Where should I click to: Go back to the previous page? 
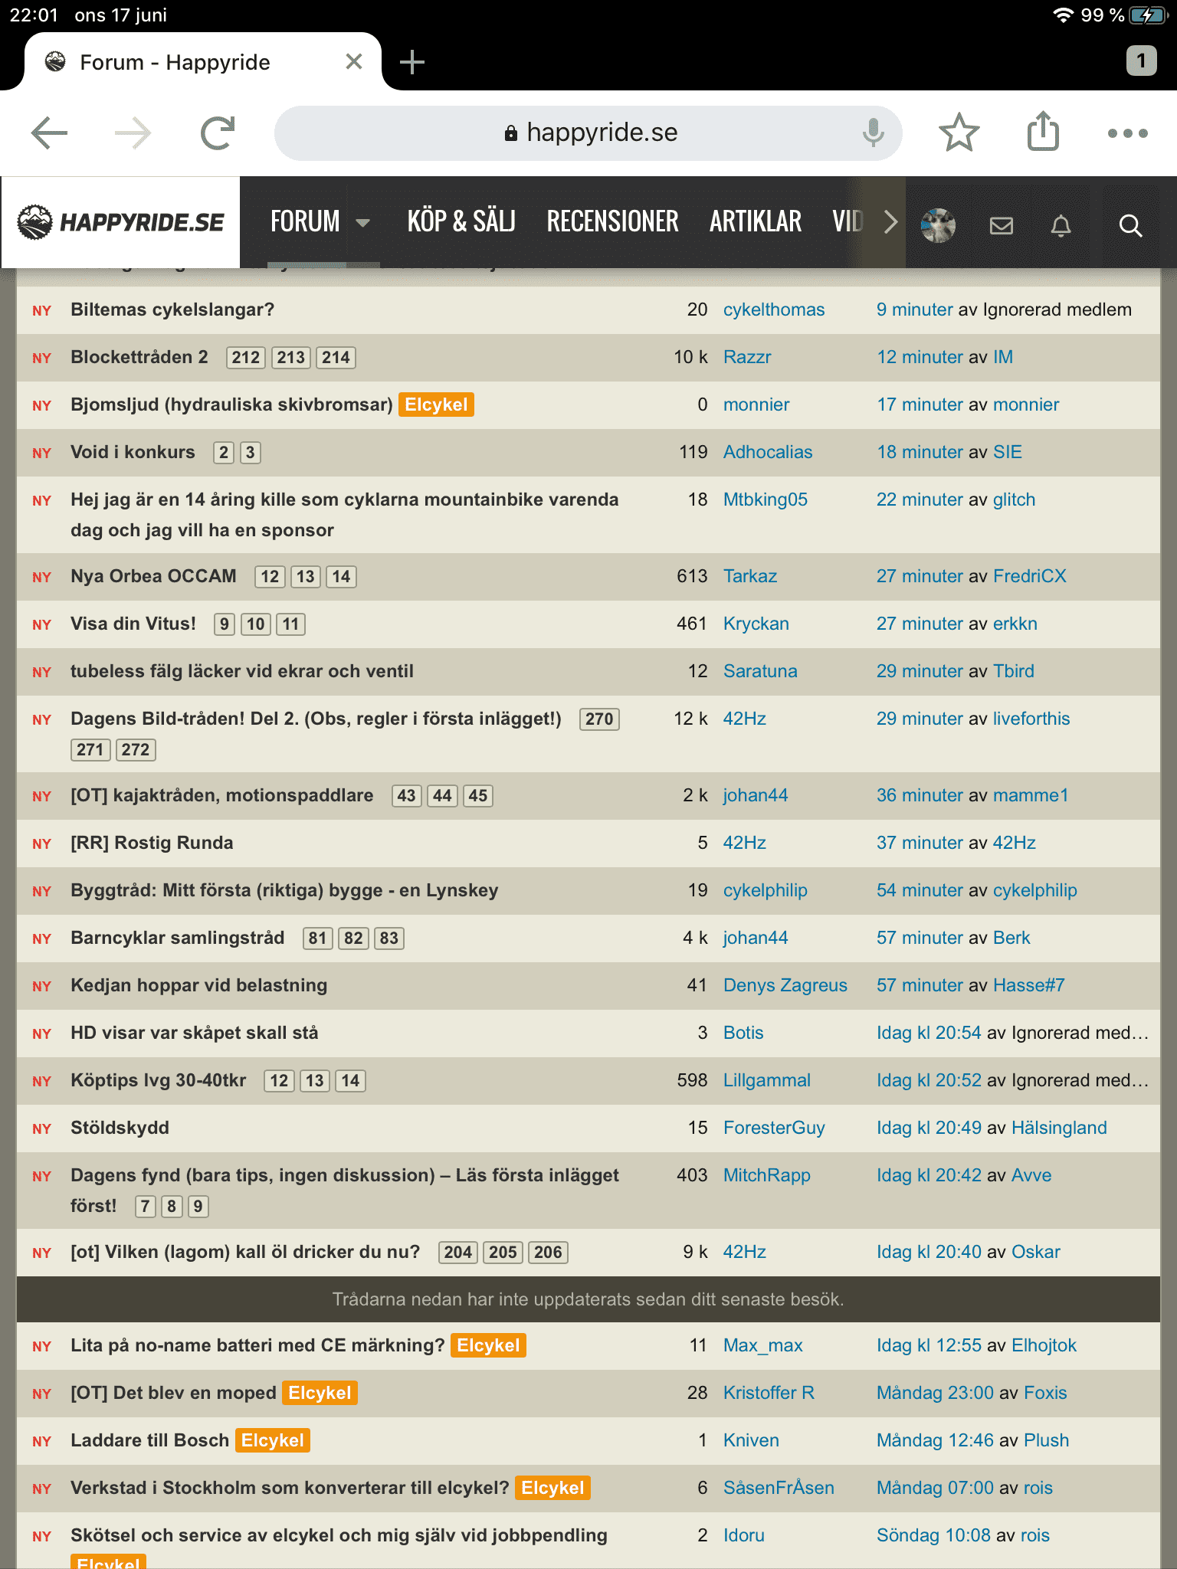[50, 133]
